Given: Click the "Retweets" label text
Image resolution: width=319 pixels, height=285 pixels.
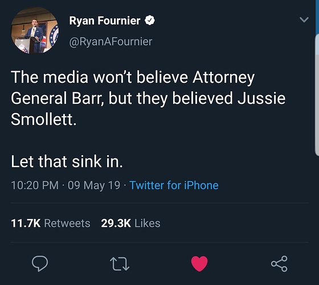Looking at the screenshot, I should point(67,223).
